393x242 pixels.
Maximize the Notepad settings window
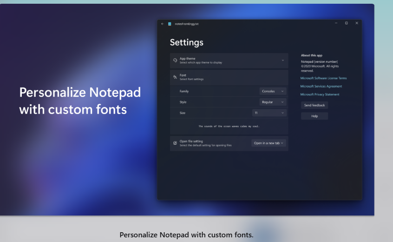pyautogui.click(x=347, y=23)
